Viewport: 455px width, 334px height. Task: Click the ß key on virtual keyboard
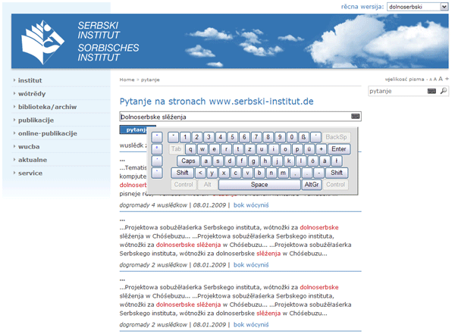click(x=303, y=137)
